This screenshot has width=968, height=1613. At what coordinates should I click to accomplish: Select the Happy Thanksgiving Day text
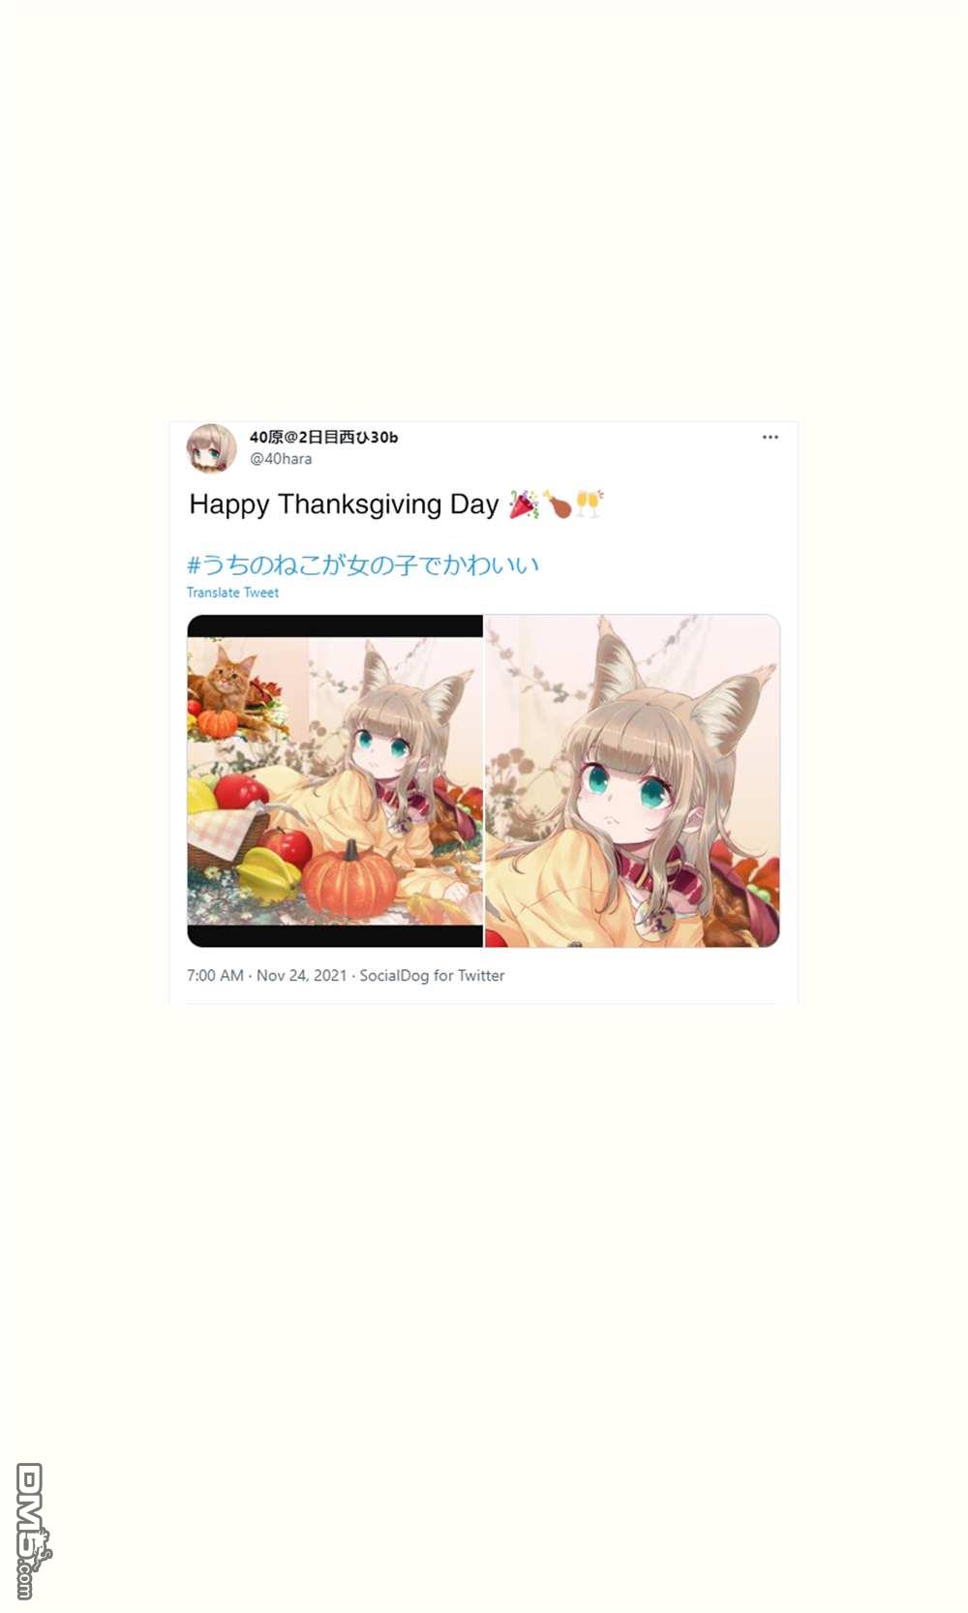[344, 504]
